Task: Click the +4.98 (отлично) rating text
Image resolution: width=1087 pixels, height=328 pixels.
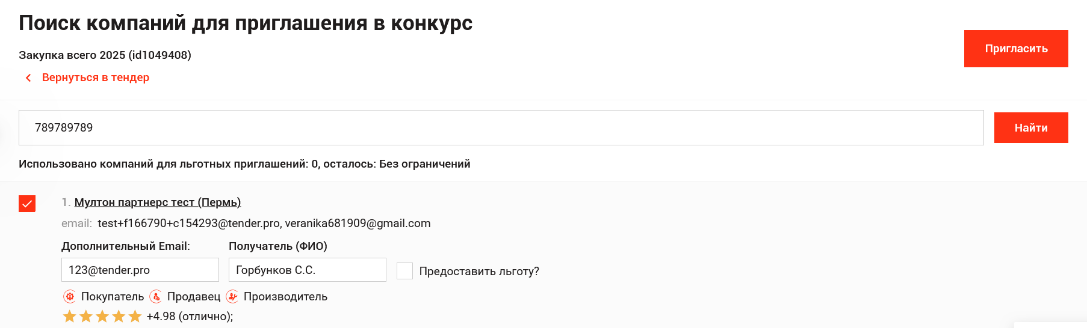Action: coord(190,317)
